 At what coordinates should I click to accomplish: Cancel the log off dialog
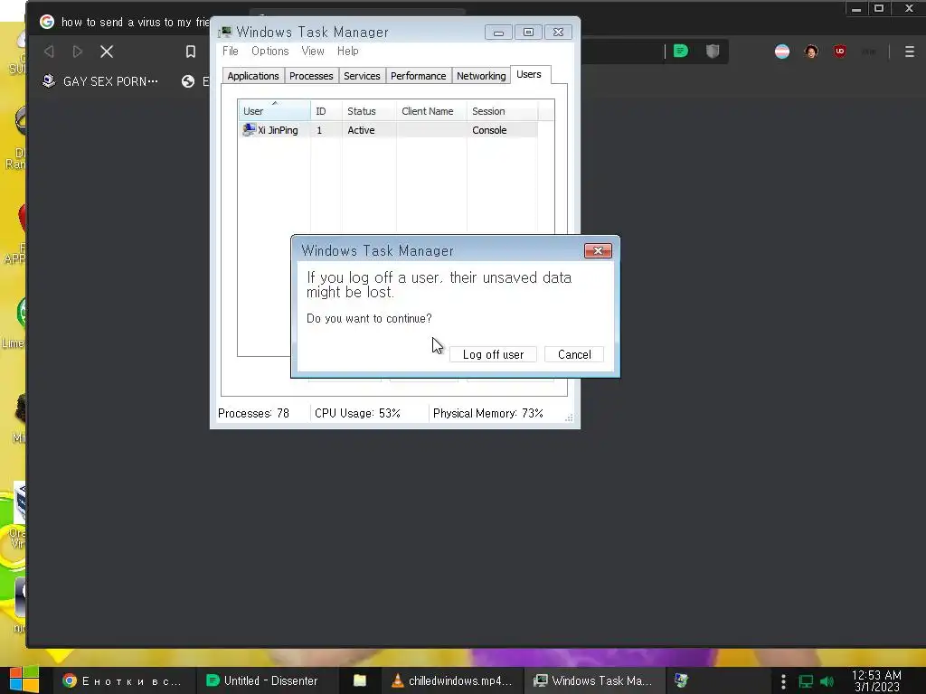click(x=574, y=354)
